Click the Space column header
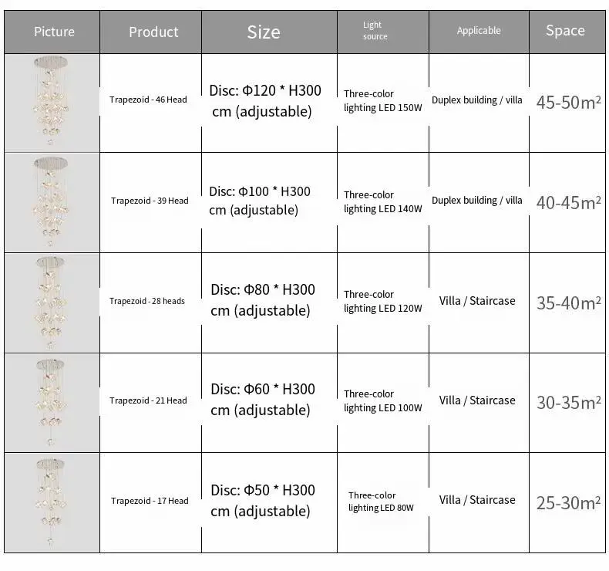This screenshot has width=609, height=571. [x=567, y=32]
